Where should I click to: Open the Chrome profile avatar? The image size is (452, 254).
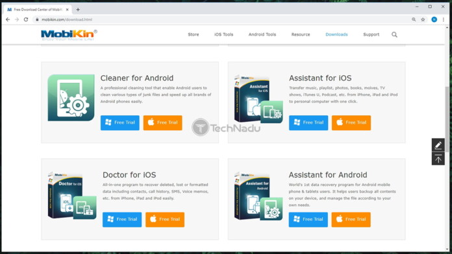click(x=434, y=19)
